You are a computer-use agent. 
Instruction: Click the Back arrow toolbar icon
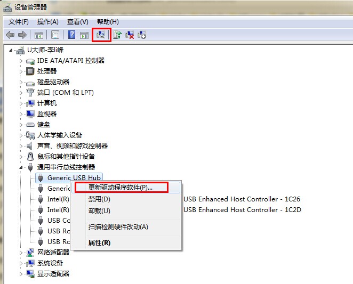tap(10, 35)
